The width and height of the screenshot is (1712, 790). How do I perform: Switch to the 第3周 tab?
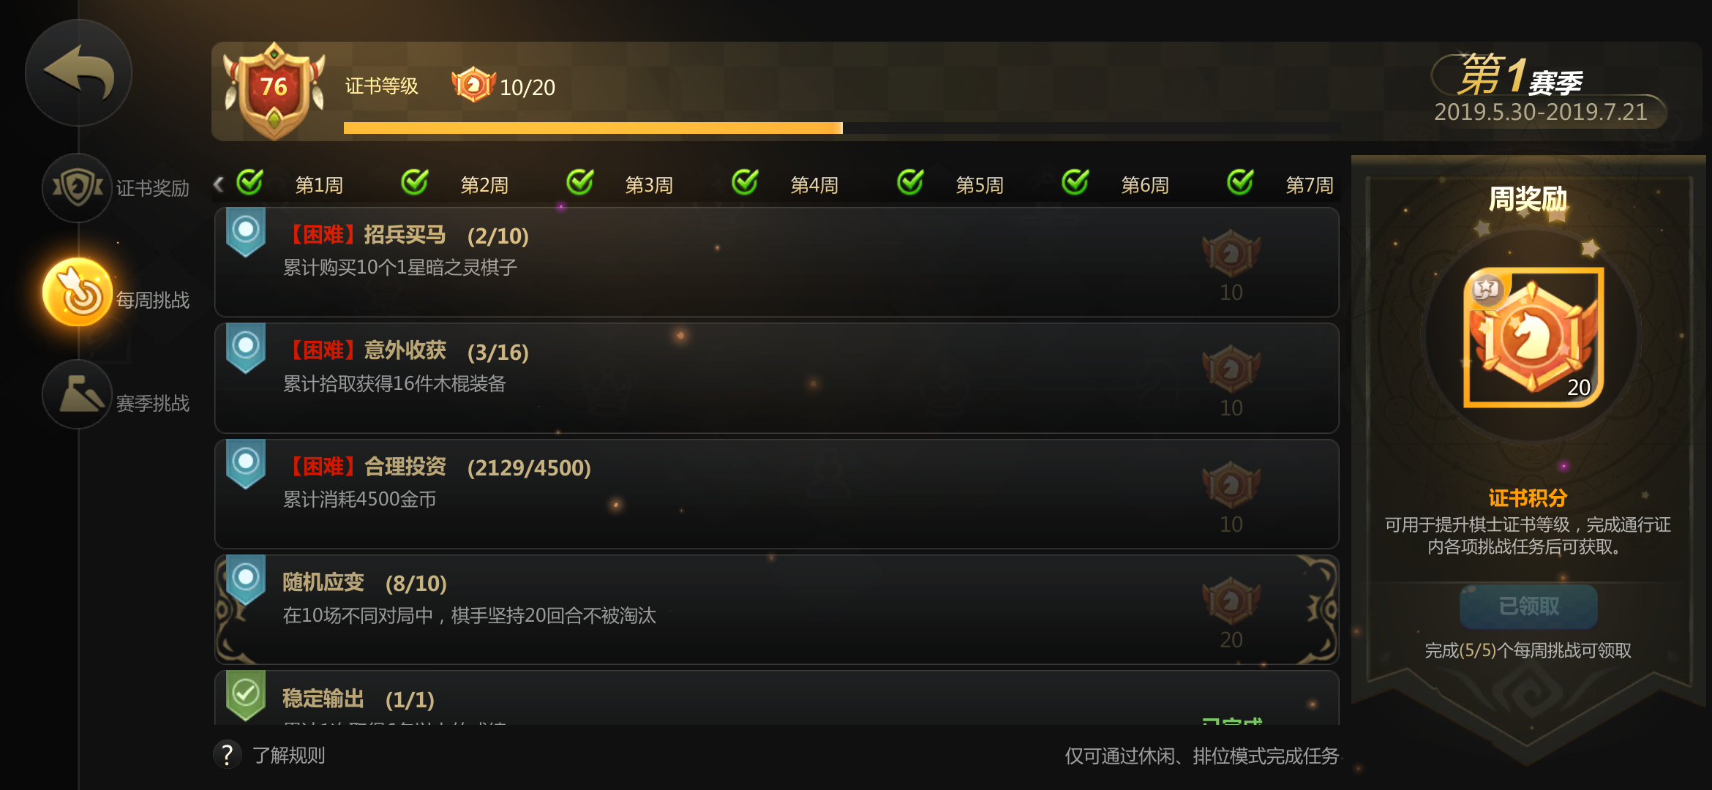[649, 184]
